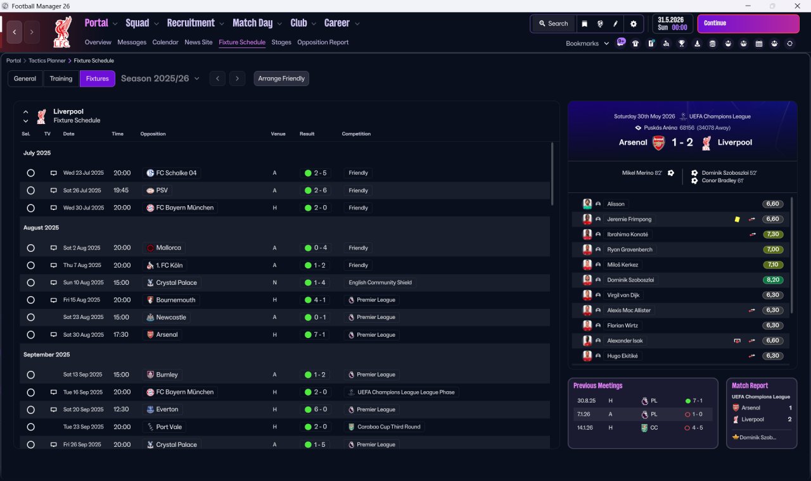
Task: Click the injury icon beside Alexander Isak
Action: [737, 340]
